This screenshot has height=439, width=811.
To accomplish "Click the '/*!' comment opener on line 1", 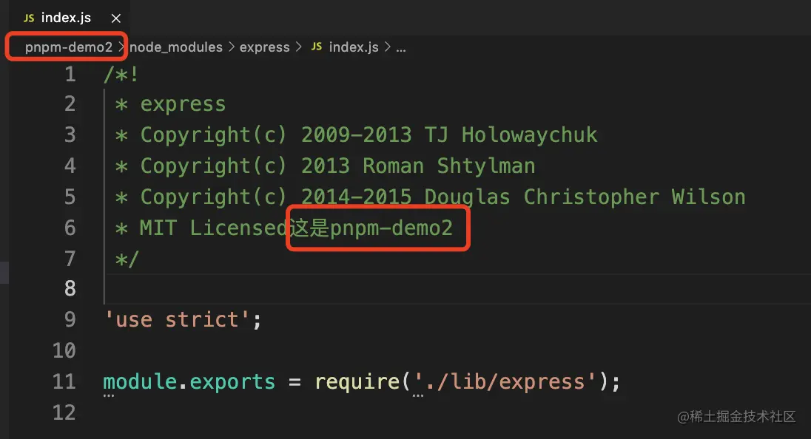I will tap(121, 75).
